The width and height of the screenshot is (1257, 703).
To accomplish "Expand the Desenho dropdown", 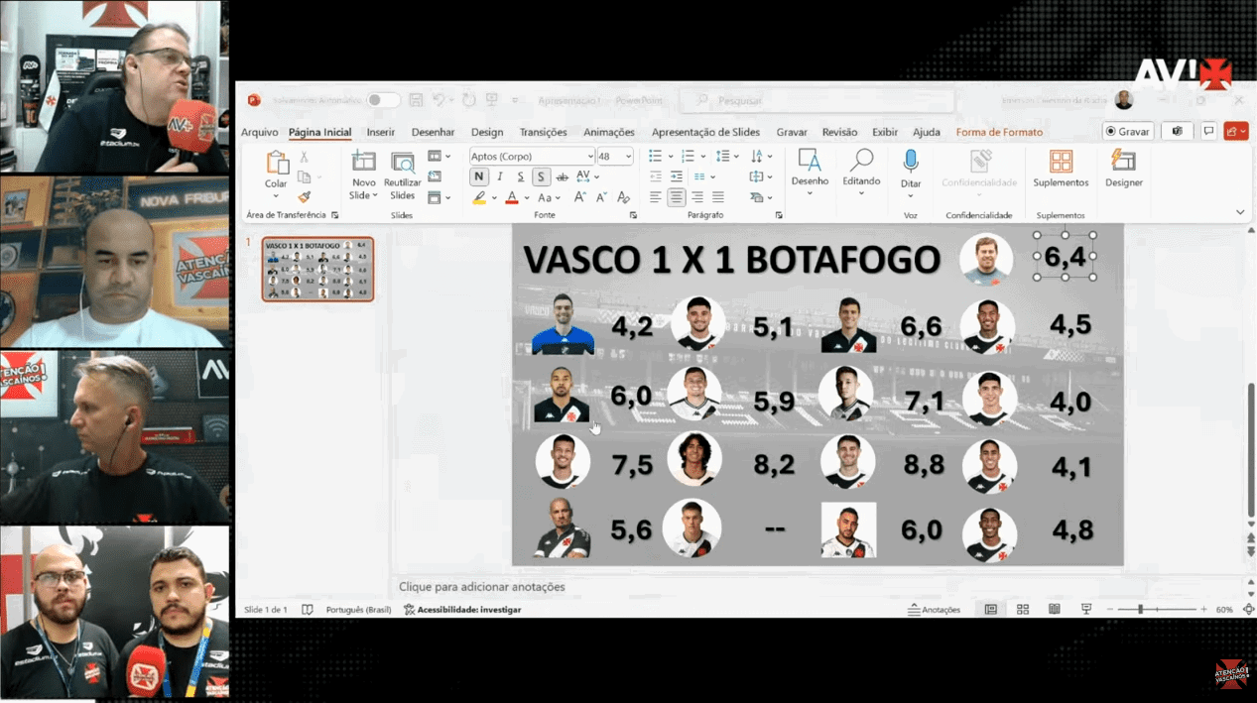I will [x=810, y=193].
